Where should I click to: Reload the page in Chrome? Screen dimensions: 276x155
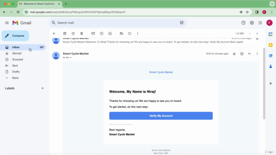coord(18,12)
